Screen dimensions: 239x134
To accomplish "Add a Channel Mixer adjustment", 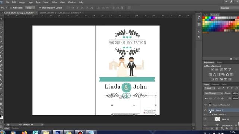I will click(x=227, y=74).
